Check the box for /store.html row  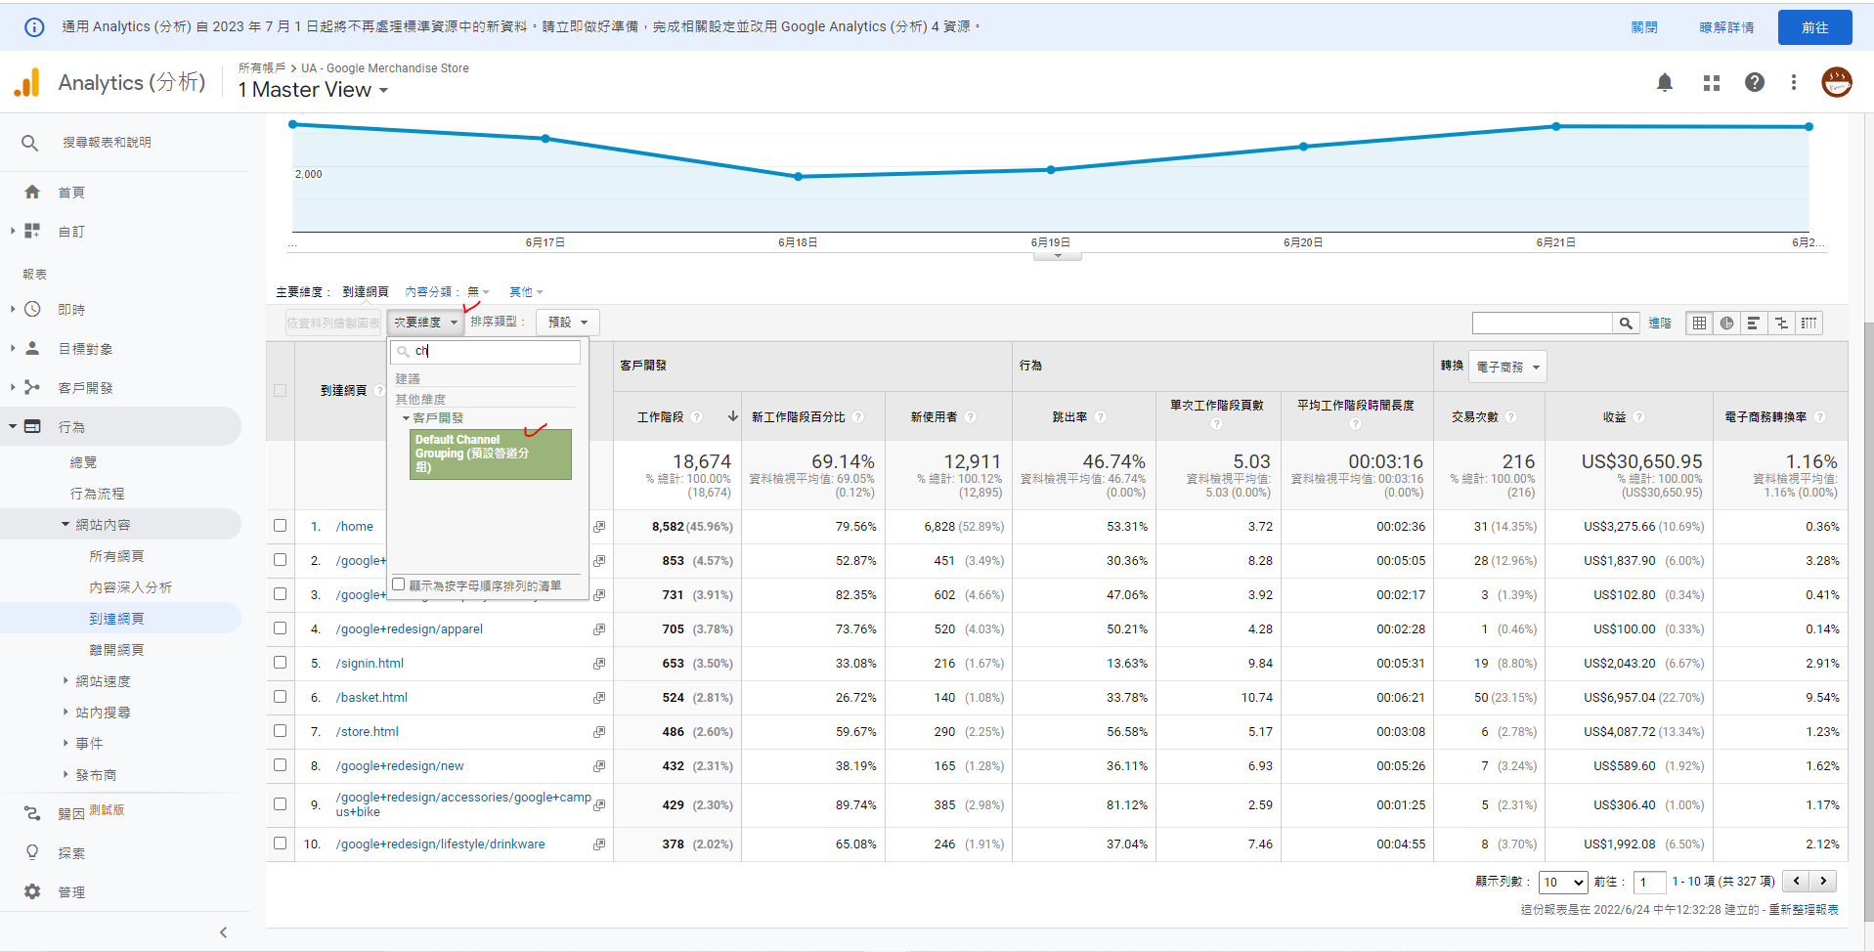pos(280,731)
